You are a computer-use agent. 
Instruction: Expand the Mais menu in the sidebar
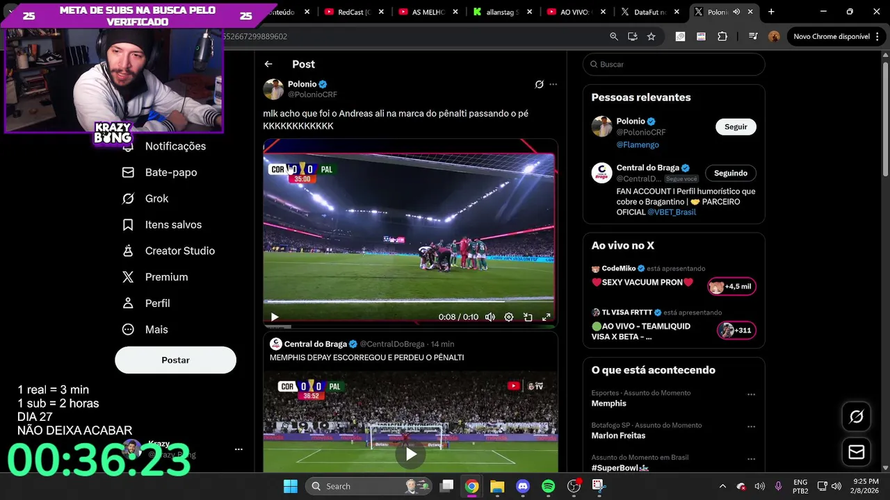(145, 329)
